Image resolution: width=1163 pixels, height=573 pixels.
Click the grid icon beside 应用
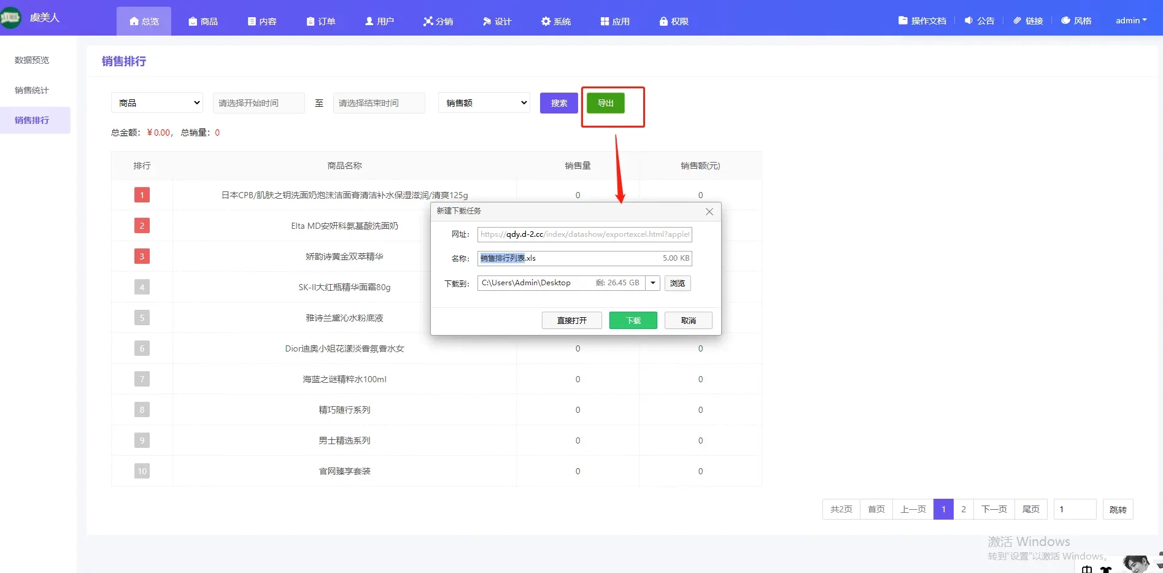(x=605, y=21)
